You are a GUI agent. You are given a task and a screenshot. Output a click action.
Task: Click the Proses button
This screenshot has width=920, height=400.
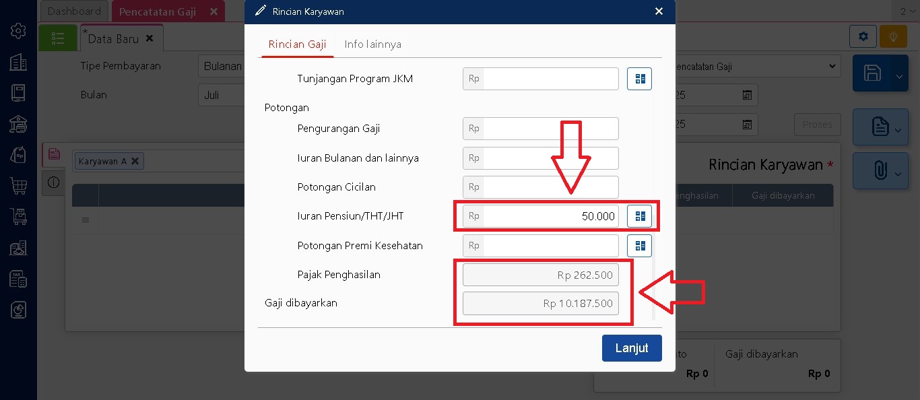coord(818,125)
